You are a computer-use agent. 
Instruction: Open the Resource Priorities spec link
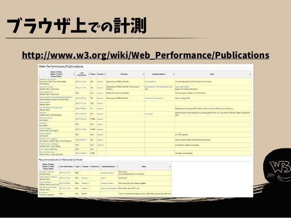tap(47, 152)
